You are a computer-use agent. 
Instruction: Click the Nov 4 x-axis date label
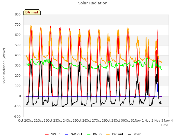point(169,120)
